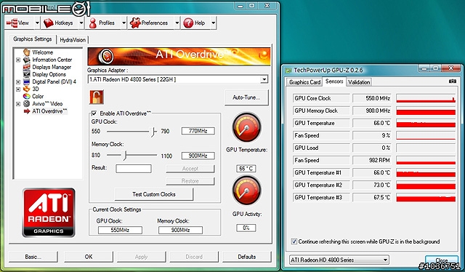The image size is (465, 272).
Task: Switch to the HydraVision tab
Action: click(73, 40)
